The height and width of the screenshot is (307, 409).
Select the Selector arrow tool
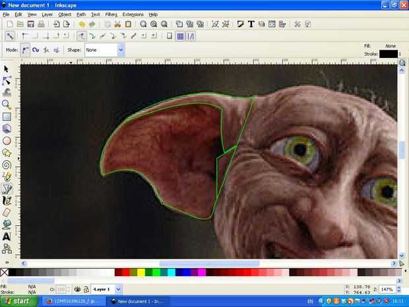point(6,69)
